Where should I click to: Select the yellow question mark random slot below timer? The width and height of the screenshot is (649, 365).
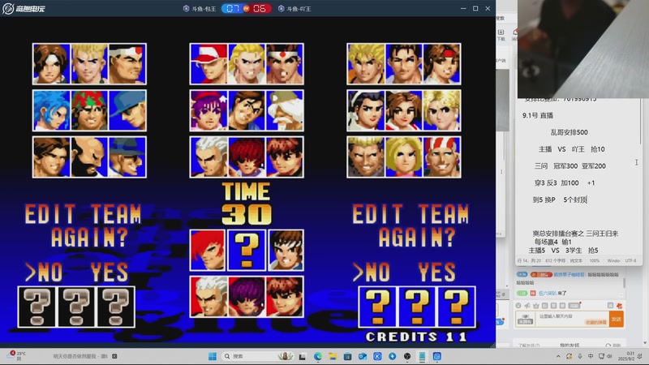247,251
